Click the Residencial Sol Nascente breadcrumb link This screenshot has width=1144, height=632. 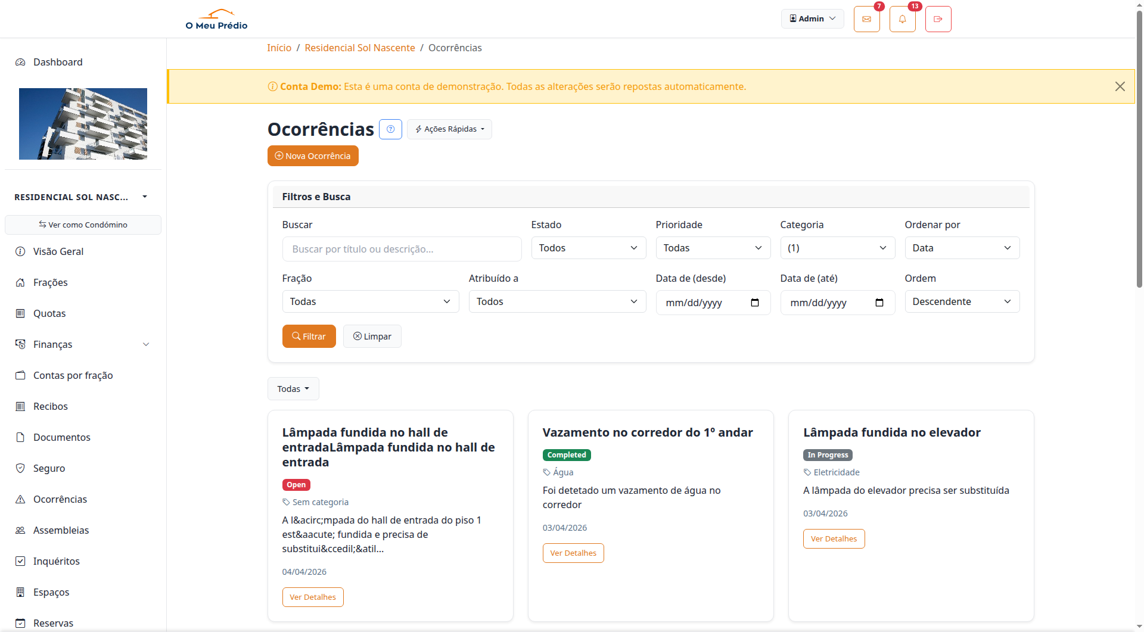click(359, 48)
